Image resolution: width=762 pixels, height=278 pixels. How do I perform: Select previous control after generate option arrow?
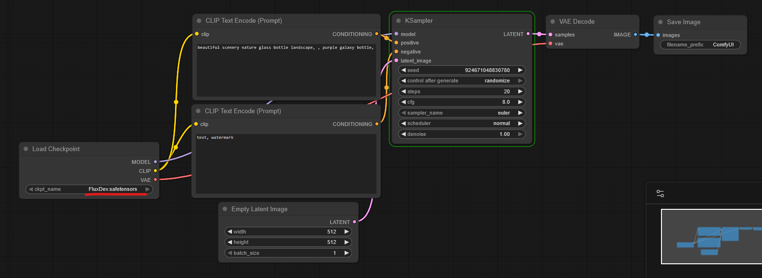[404, 81]
